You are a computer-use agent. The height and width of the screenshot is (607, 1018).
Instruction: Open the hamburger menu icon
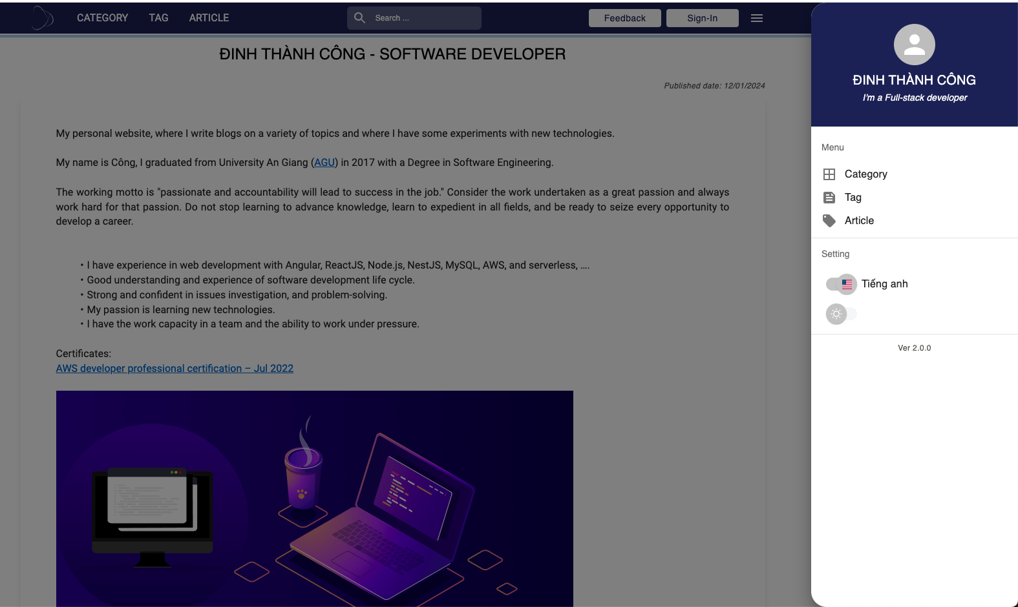(x=757, y=18)
